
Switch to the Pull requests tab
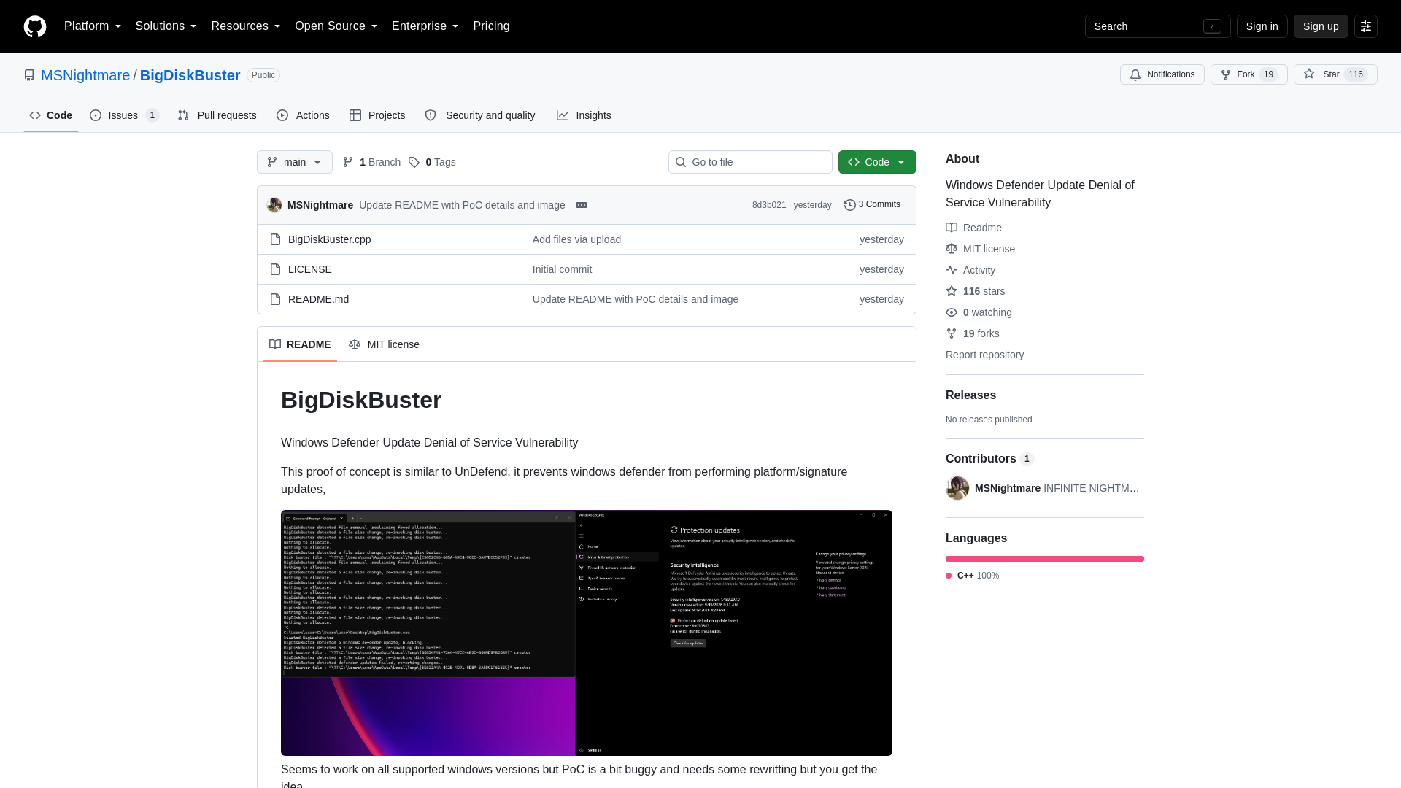[217, 115]
